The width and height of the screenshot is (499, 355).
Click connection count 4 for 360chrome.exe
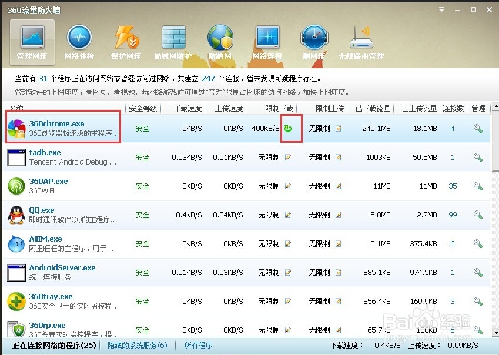(453, 129)
